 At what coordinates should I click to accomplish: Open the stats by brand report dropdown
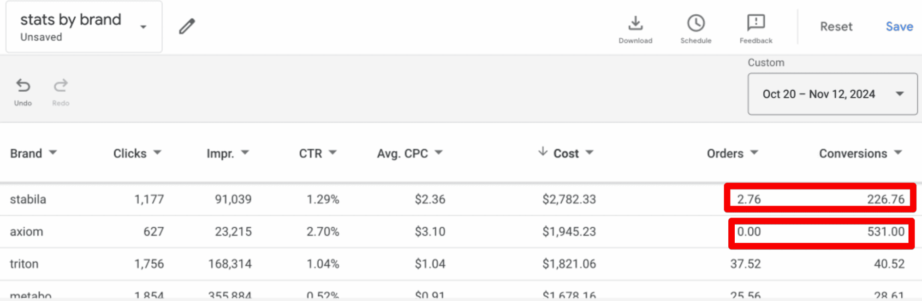click(143, 27)
